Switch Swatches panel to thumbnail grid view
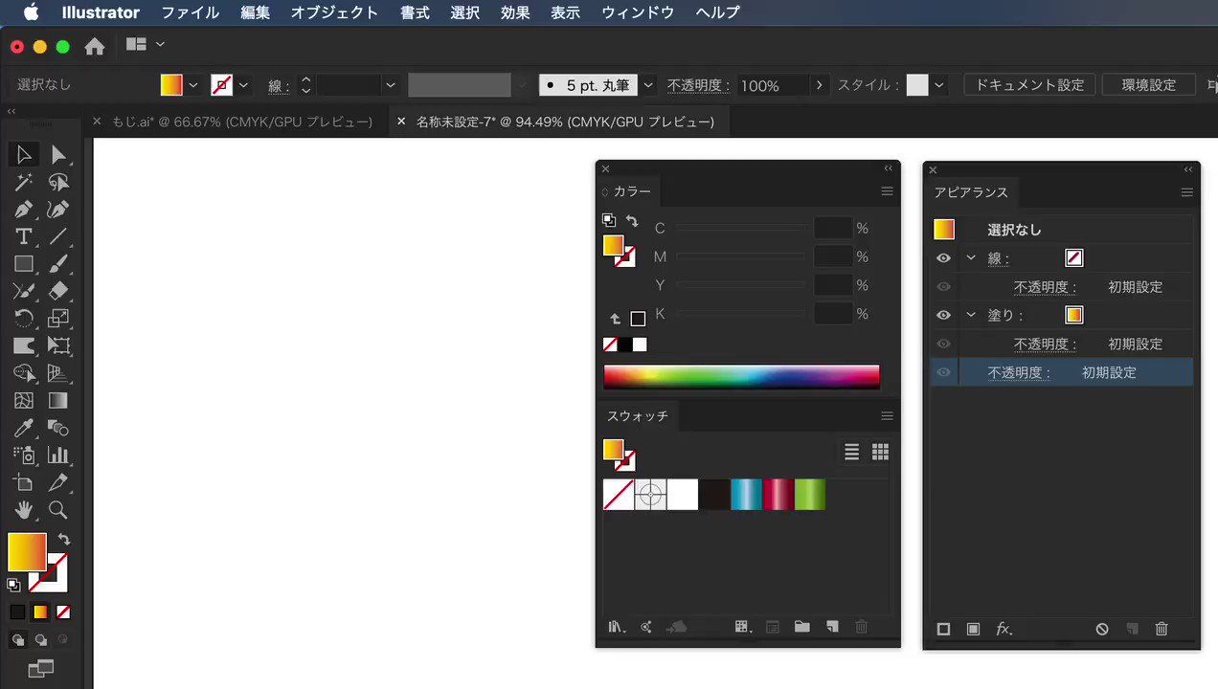The height and width of the screenshot is (689, 1218). 880,452
